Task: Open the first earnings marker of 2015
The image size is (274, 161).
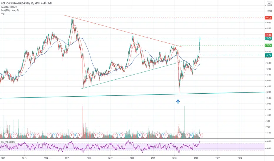Action: [72, 135]
